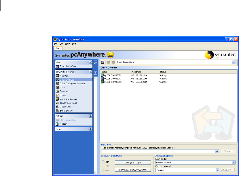
Task: Click the QUICK CONNECT3 computer icon
Action: (102, 82)
